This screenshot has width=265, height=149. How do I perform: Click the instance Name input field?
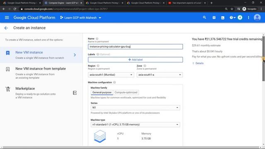coord(135,47)
